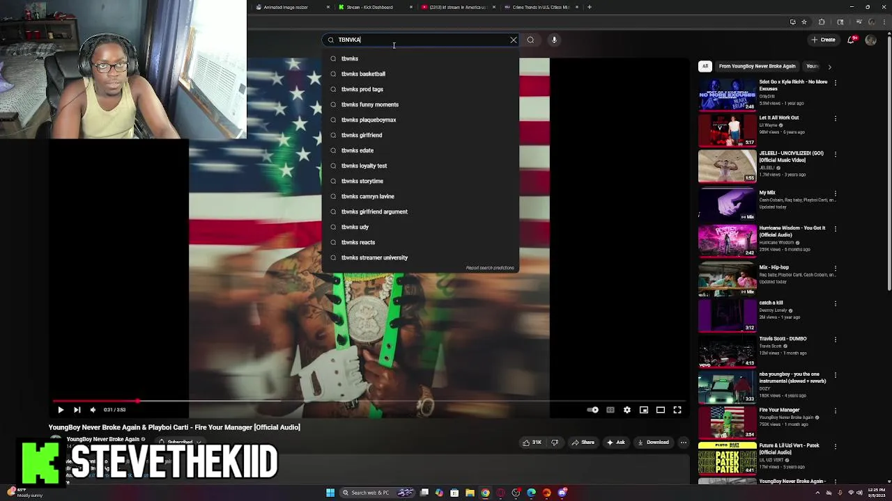
Task: Choose suggestion 'tbvnks girlfriend argument'
Action: [420, 212]
